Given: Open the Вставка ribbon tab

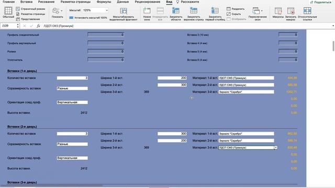Looking at the screenshot, I should 26,2.
